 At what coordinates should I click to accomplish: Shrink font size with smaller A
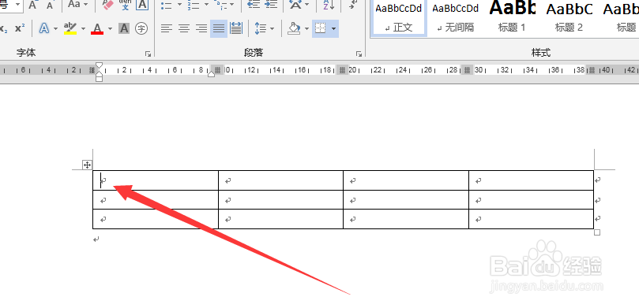tap(50, 5)
